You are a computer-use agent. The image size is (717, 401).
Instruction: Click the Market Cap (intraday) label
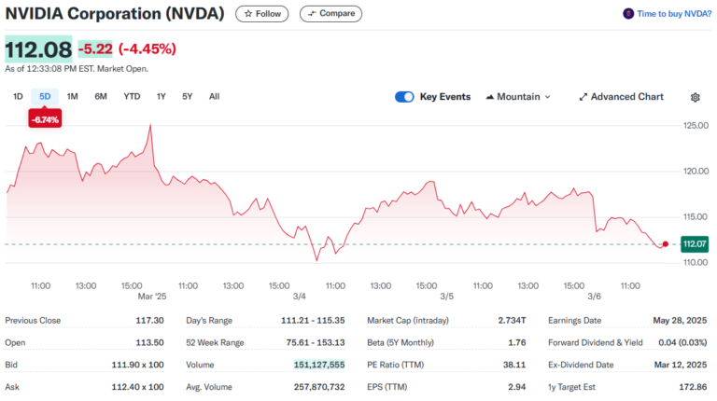coord(408,321)
